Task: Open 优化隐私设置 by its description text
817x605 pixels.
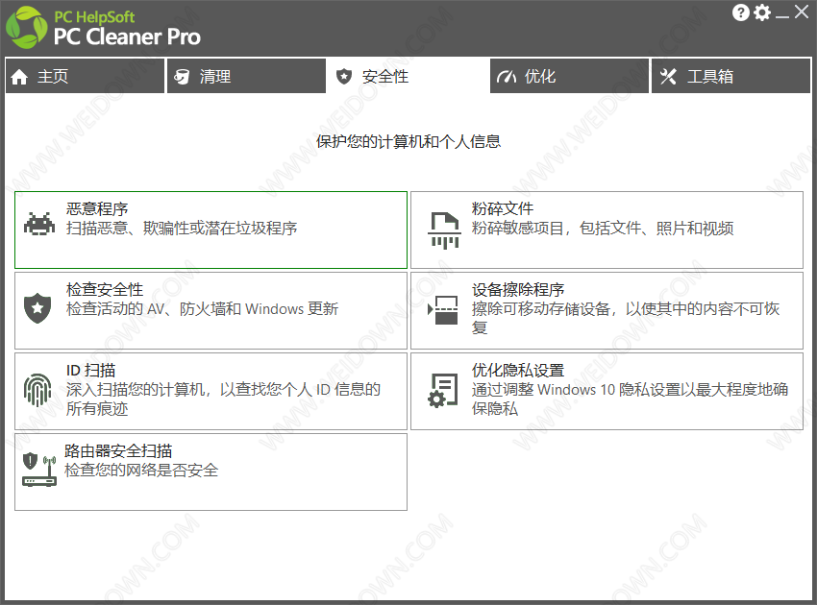Action: [630, 399]
